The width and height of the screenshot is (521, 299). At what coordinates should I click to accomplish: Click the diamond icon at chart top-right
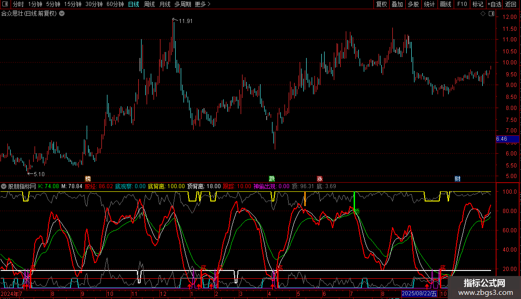click(483, 14)
